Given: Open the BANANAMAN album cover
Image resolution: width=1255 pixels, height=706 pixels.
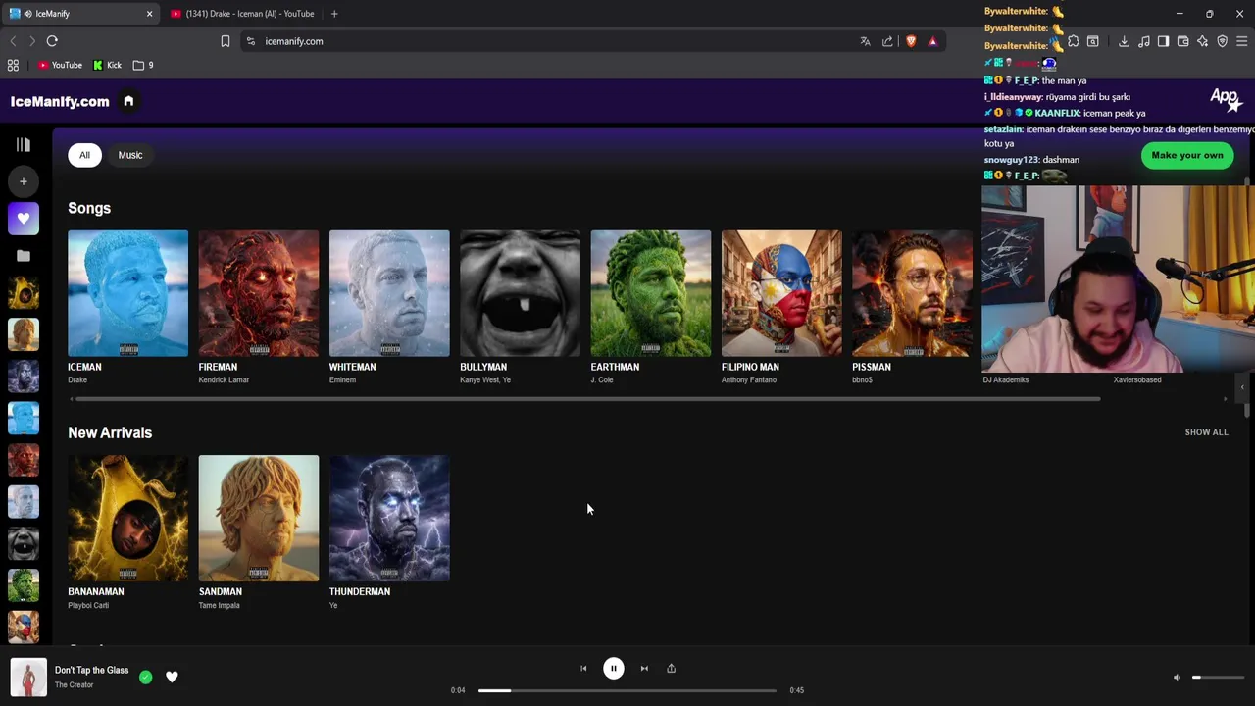Looking at the screenshot, I should tap(127, 518).
